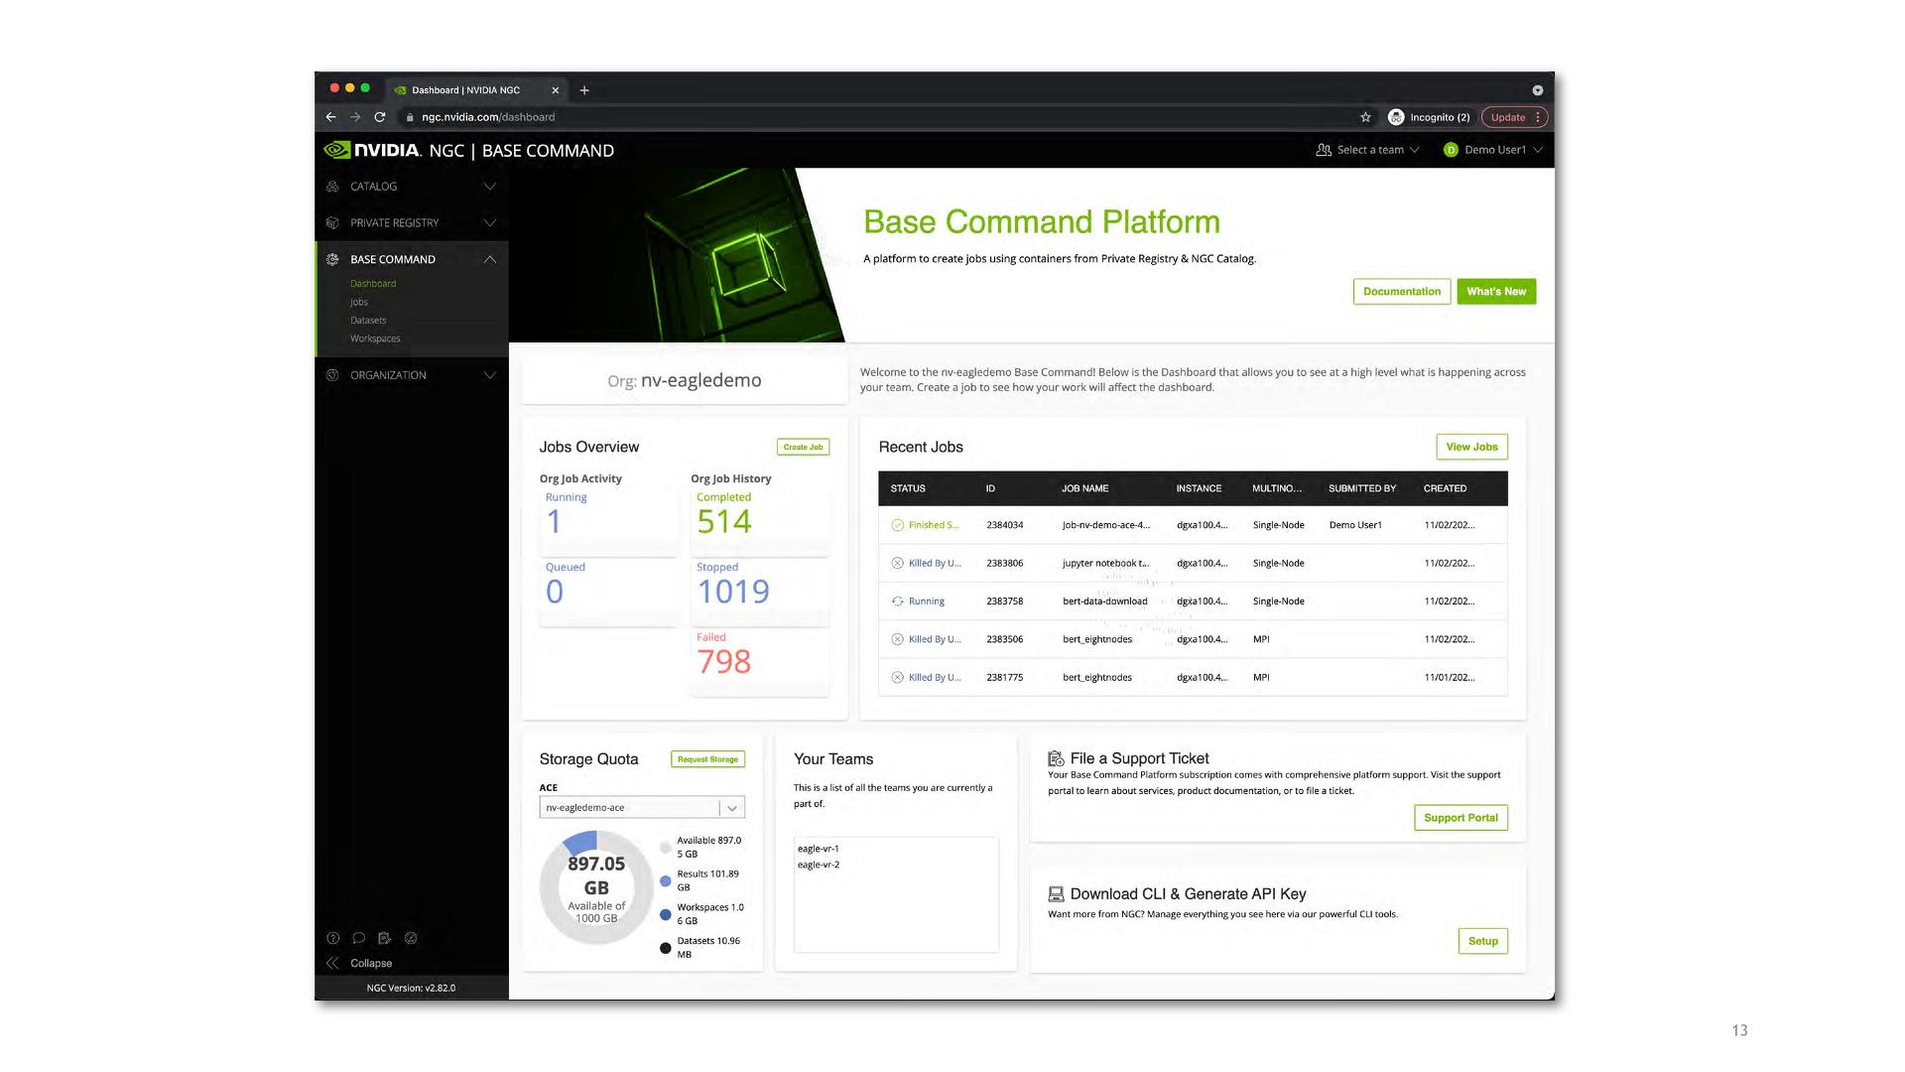This screenshot has width=1905, height=1072.
Task: Click the Download CLI laptop icon
Action: (x=1057, y=894)
